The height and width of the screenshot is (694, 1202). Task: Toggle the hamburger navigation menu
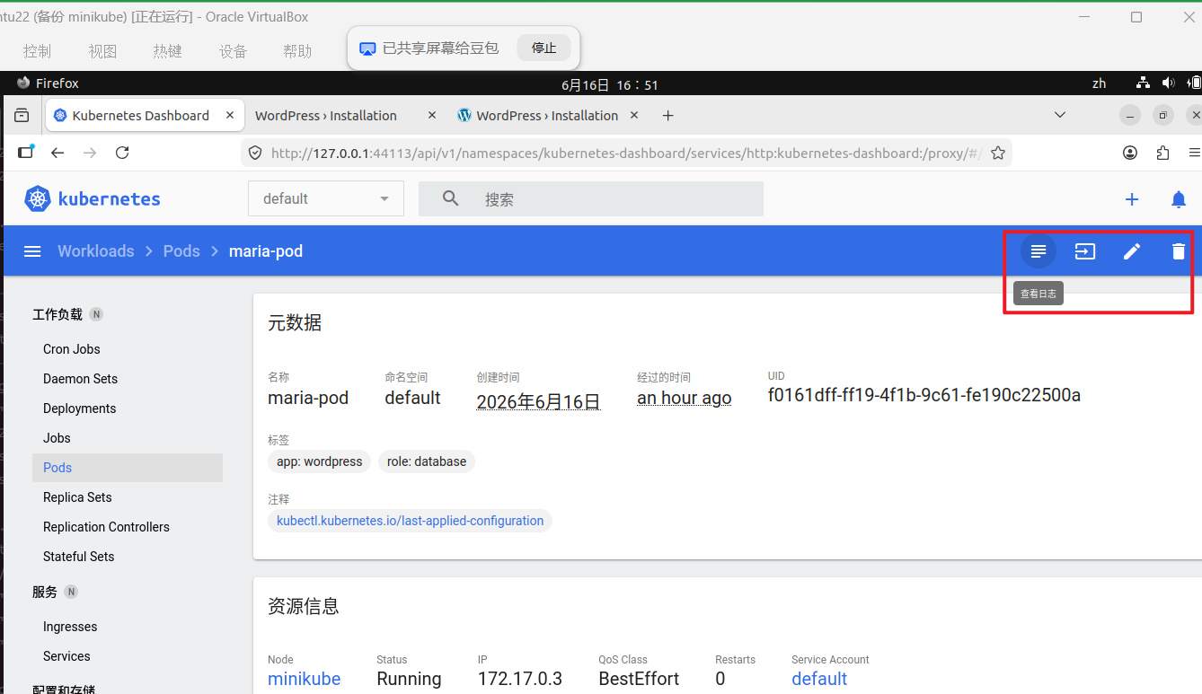[x=32, y=251]
